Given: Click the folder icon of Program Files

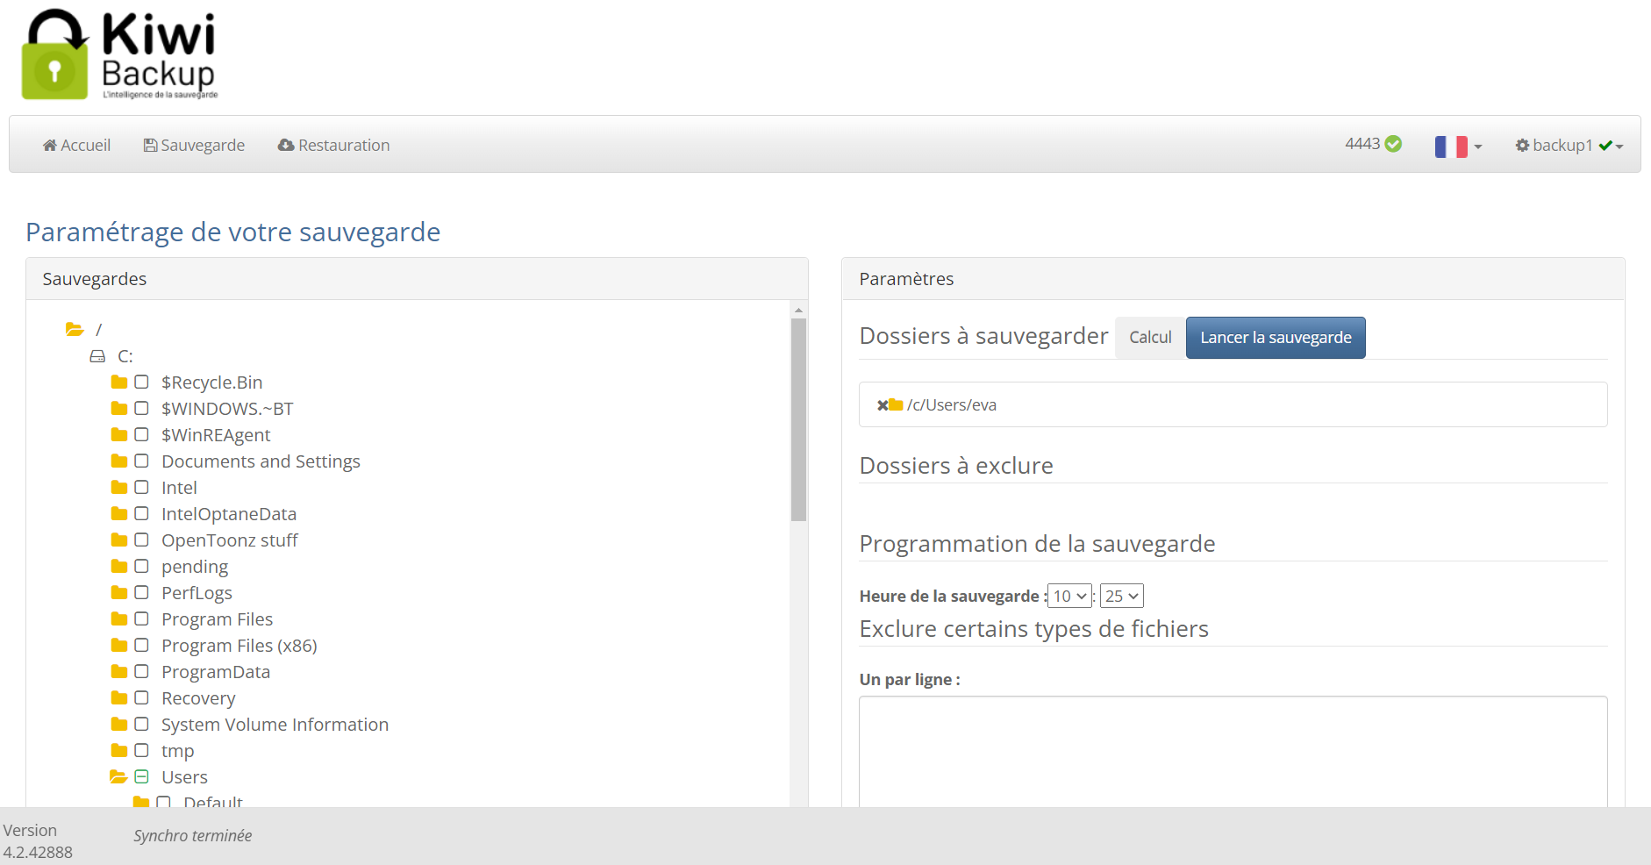Looking at the screenshot, I should pyautogui.click(x=119, y=619).
